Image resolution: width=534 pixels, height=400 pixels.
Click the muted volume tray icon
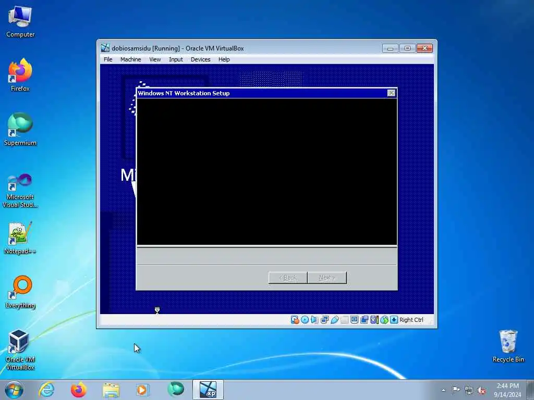481,391
